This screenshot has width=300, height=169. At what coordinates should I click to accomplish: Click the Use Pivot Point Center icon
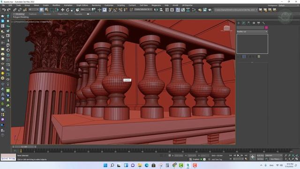[94, 10]
